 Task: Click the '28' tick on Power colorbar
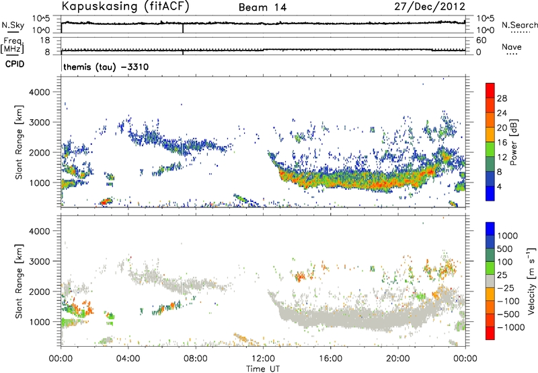pos(502,98)
